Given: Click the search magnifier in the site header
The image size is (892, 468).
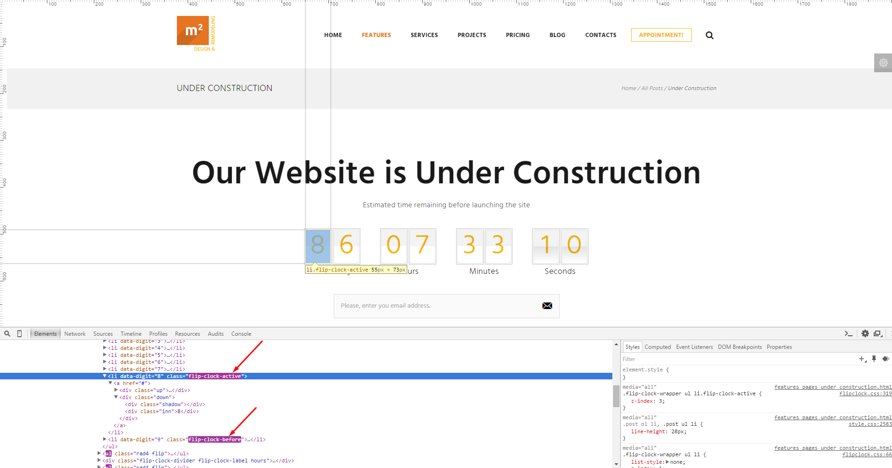Looking at the screenshot, I should point(709,35).
